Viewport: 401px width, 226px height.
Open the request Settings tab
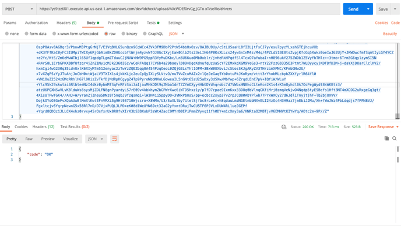click(175, 23)
